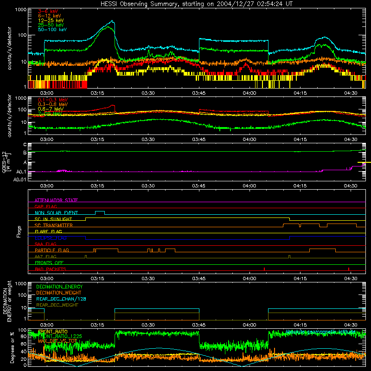Viewport: 371px width, 371px height.
Task: Select the red 3-6 keV legend label
Action: (x=48, y=11)
